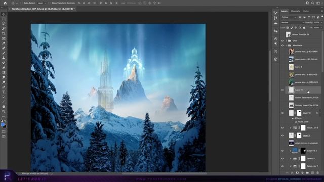Select the Gothic Tabernacle layer
Image resolution: width=324 pixels, height=182 pixels.
[x=303, y=98]
